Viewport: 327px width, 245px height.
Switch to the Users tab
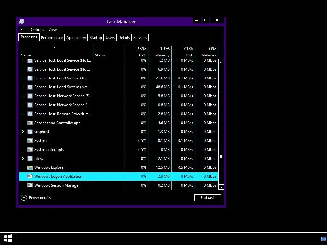pos(110,38)
